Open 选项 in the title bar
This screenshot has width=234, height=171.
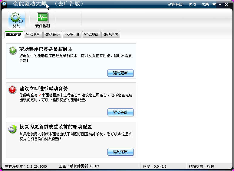[192, 5]
